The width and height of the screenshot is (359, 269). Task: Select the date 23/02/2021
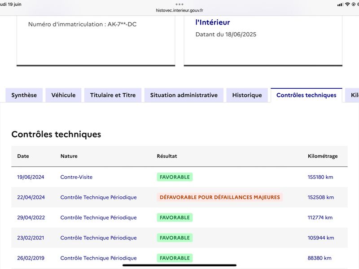31,238
